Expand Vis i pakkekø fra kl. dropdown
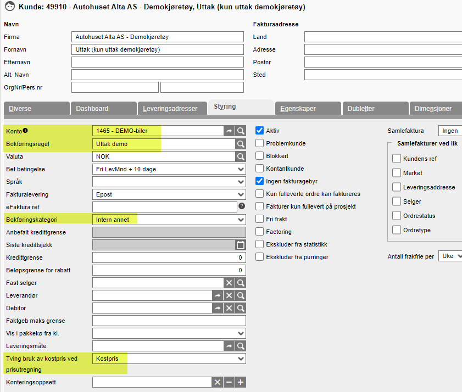 (169, 333)
